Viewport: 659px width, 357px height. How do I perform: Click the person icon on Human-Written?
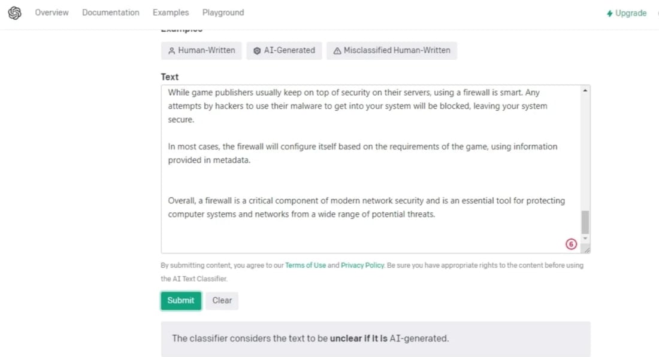tap(171, 51)
